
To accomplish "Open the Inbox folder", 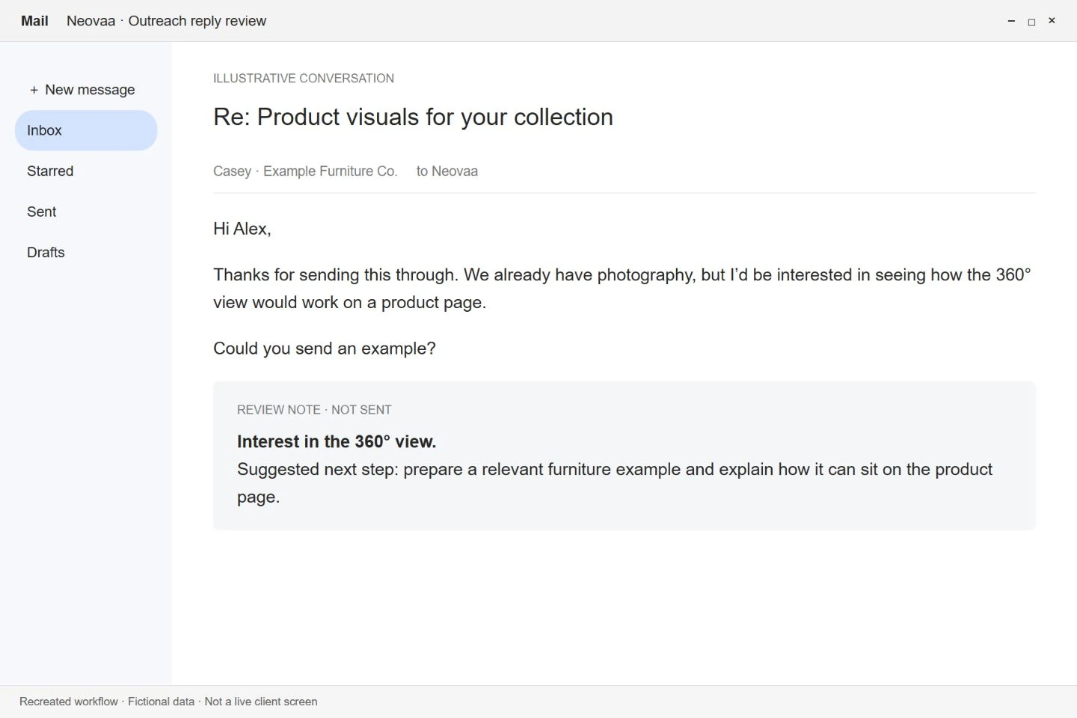I will [86, 130].
